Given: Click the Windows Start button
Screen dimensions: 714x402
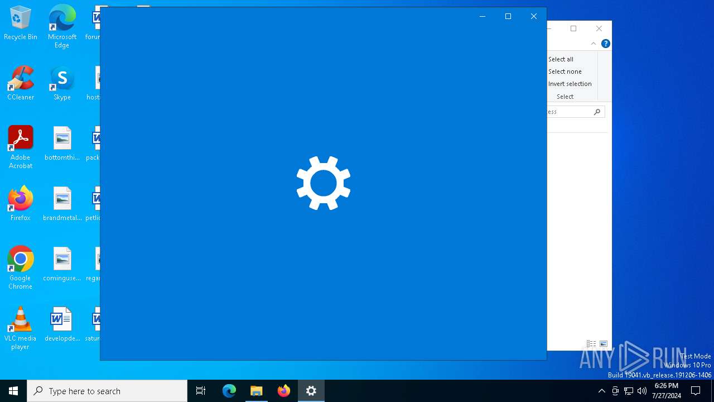Looking at the screenshot, I should [13, 391].
